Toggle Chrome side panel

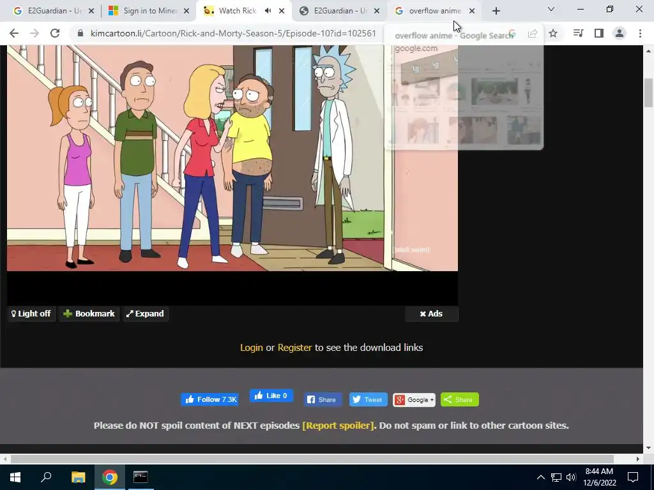pos(599,33)
